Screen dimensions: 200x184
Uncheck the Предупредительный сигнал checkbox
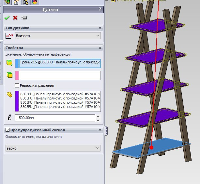click(x=7, y=130)
